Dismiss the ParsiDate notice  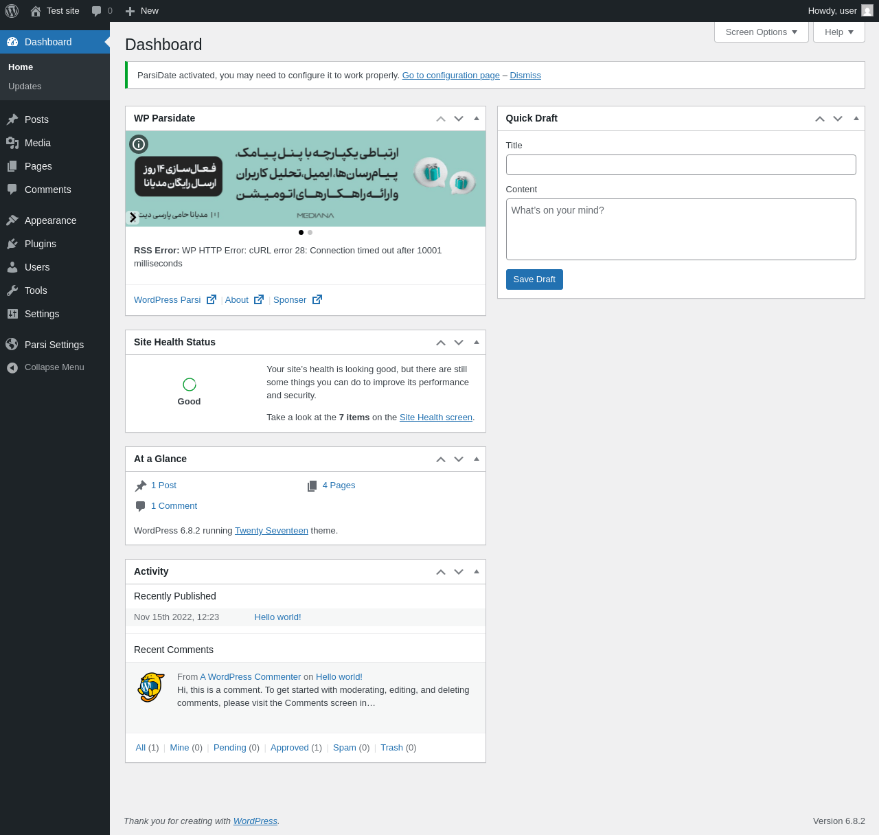point(525,76)
